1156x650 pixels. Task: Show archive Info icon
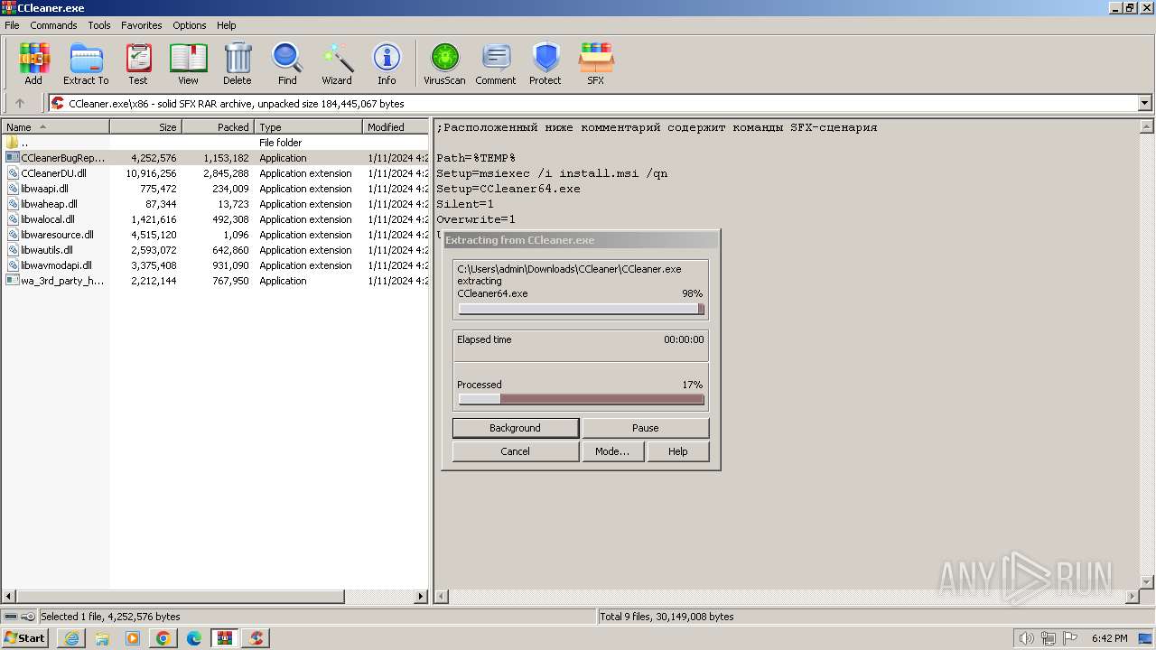coord(387,63)
